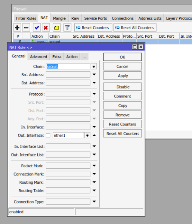
Task: Open Address Lists tab in Firewall
Action: pos(150,18)
